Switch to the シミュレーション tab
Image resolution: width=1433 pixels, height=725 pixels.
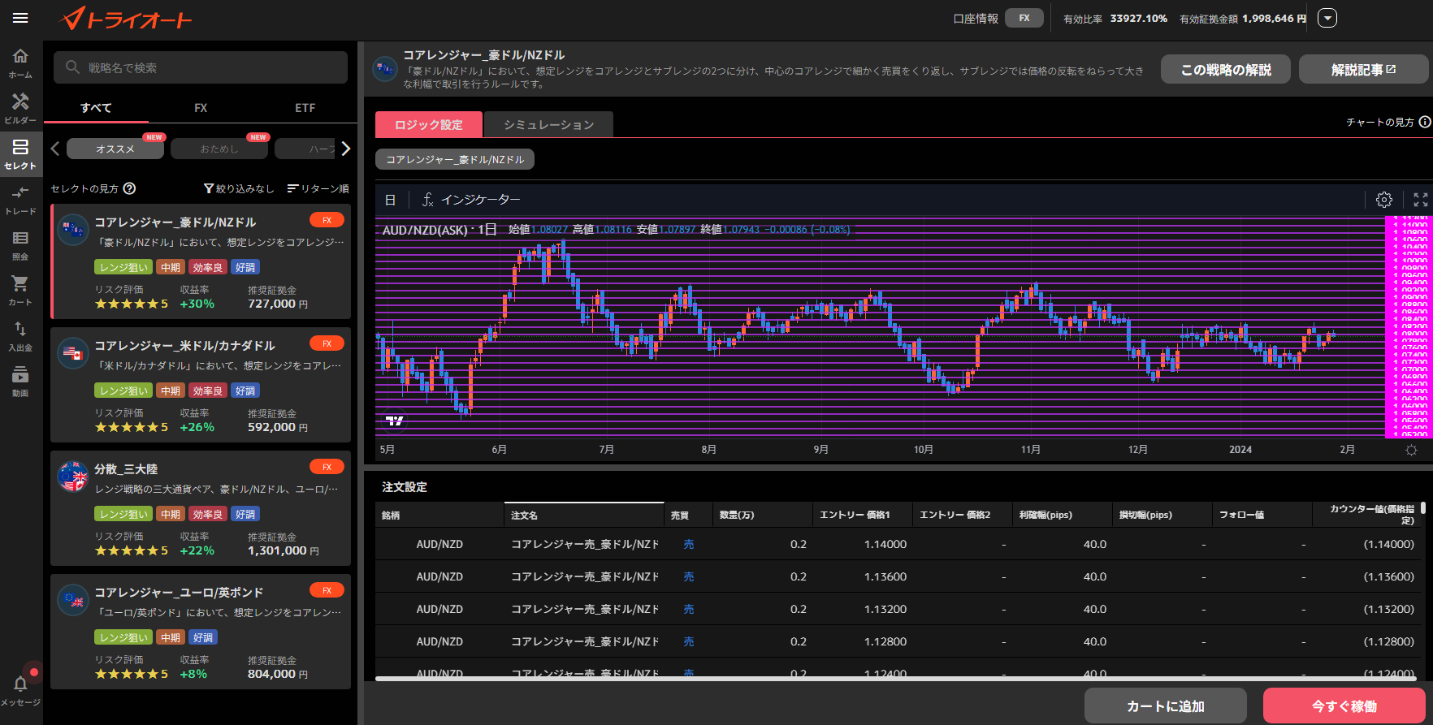click(x=548, y=125)
